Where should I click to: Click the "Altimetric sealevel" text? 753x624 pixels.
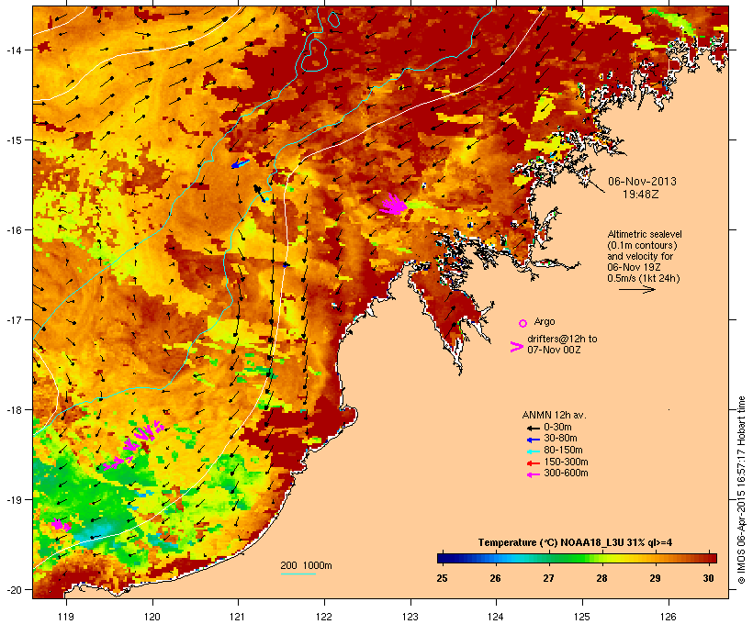point(645,234)
